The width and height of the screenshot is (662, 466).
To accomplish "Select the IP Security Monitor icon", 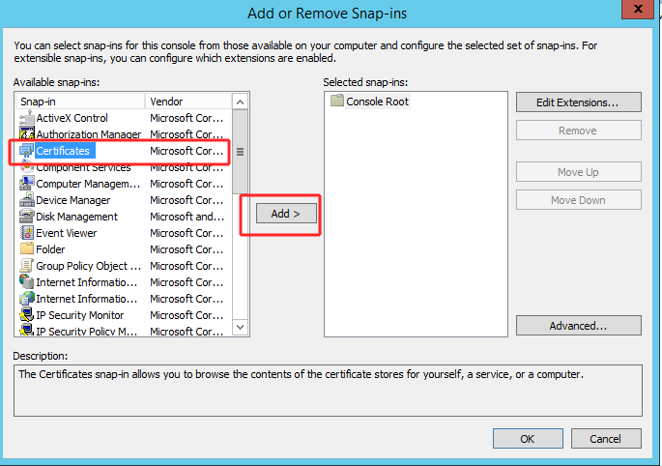I will tap(26, 315).
